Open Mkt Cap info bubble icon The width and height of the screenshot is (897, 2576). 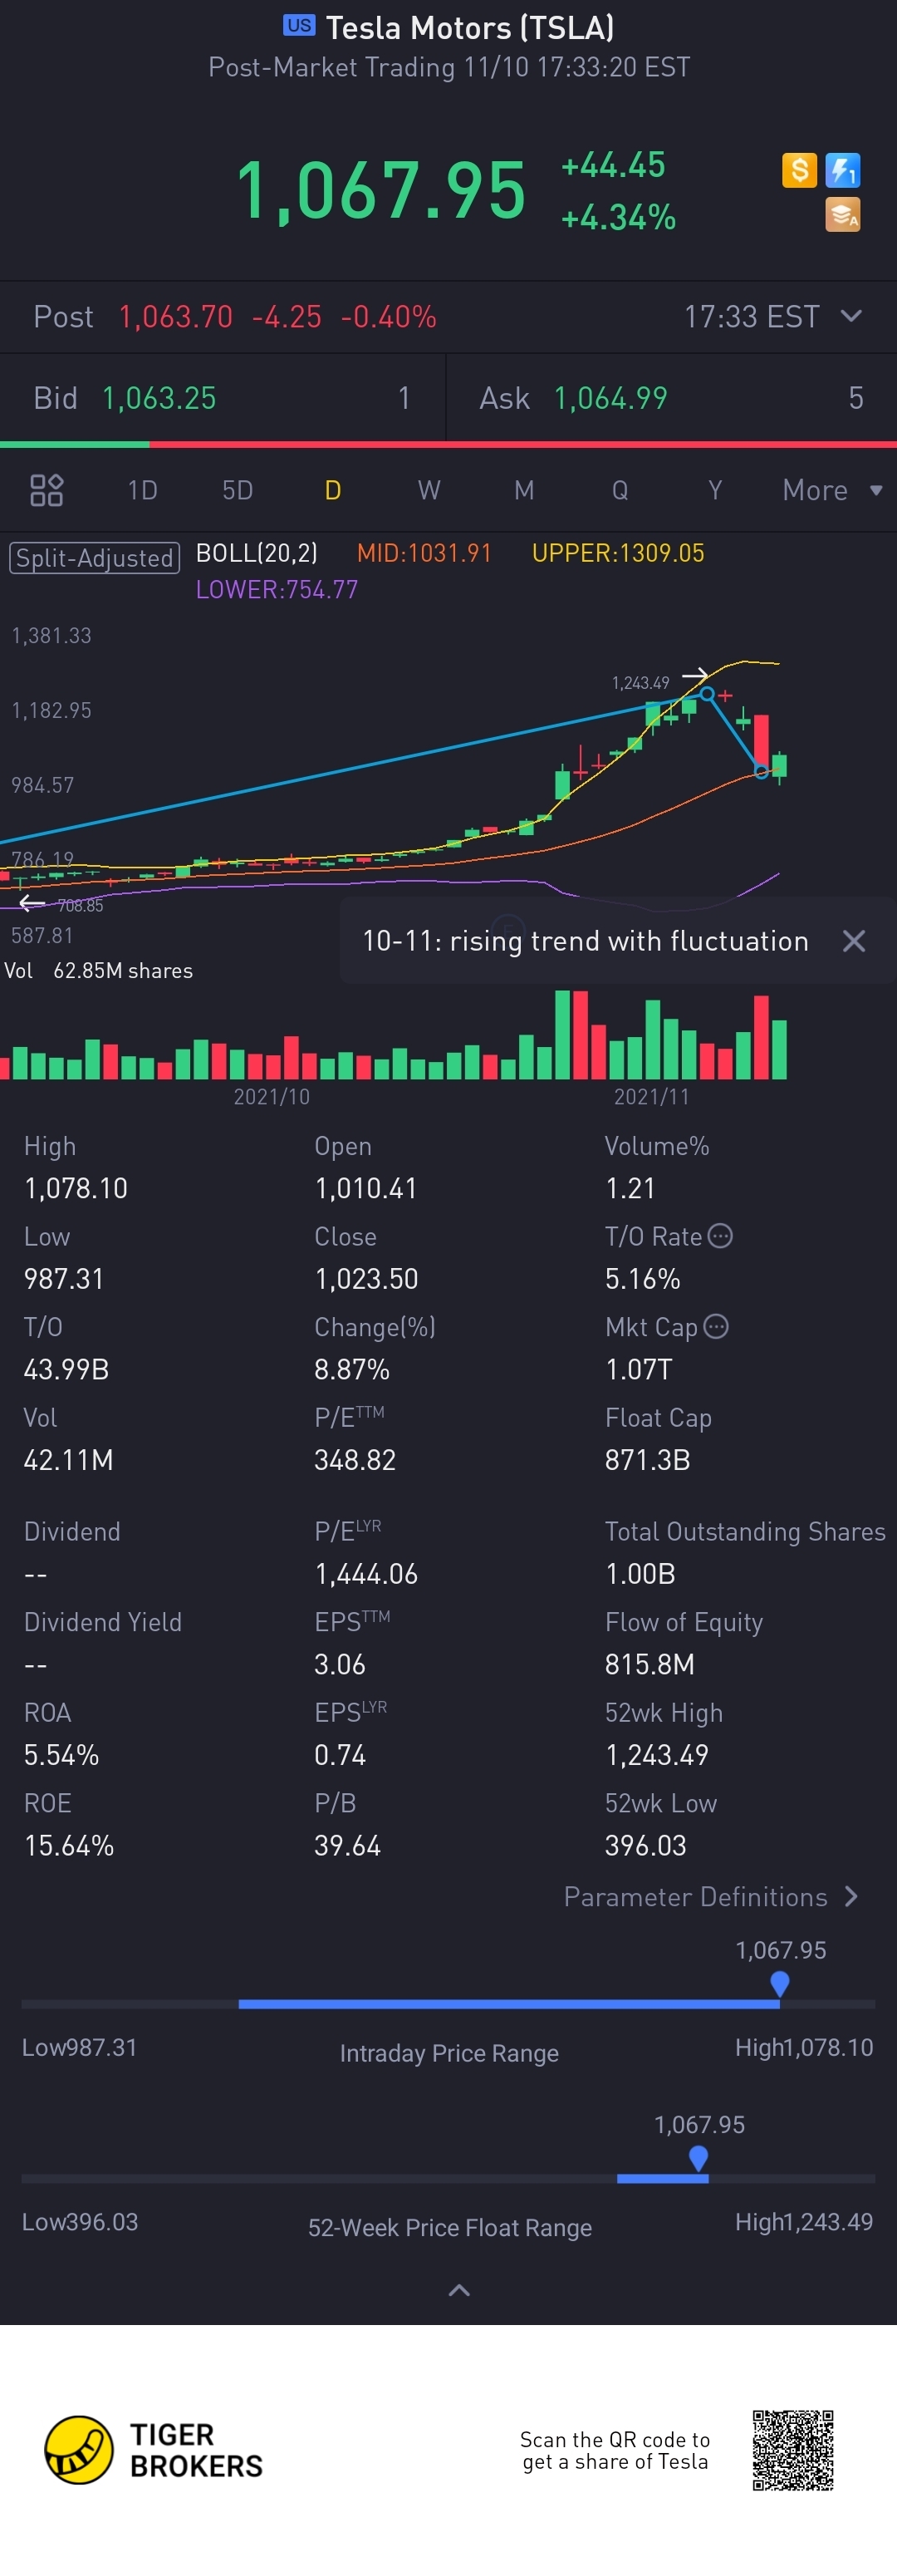(716, 1326)
